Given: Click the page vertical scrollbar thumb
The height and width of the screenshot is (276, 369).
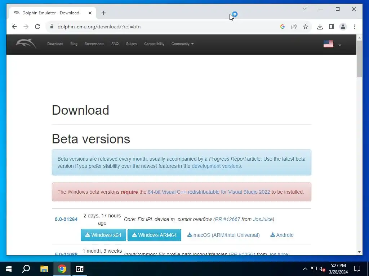Looking at the screenshot, I should [x=359, y=59].
